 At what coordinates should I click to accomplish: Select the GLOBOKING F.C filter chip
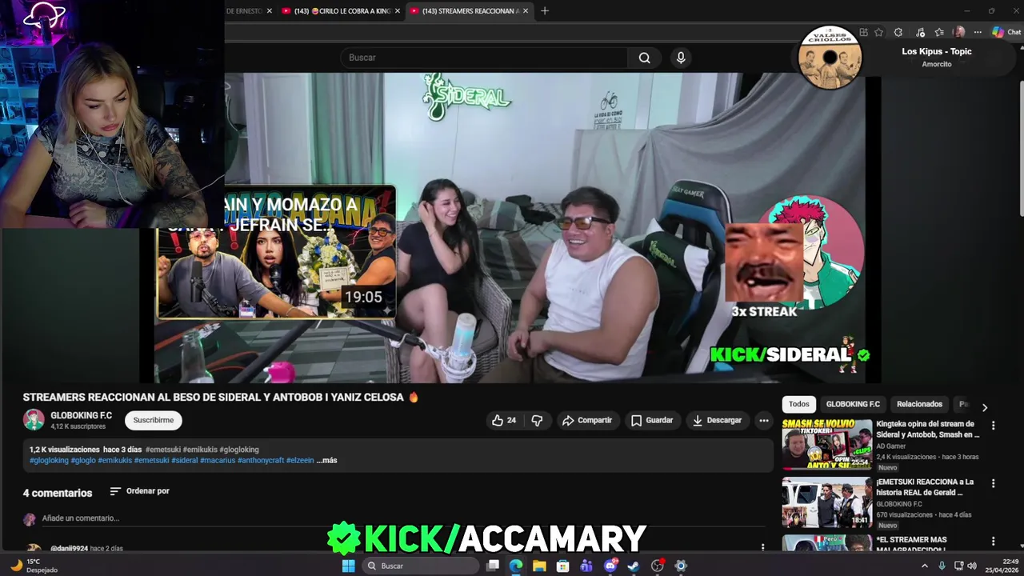(853, 404)
